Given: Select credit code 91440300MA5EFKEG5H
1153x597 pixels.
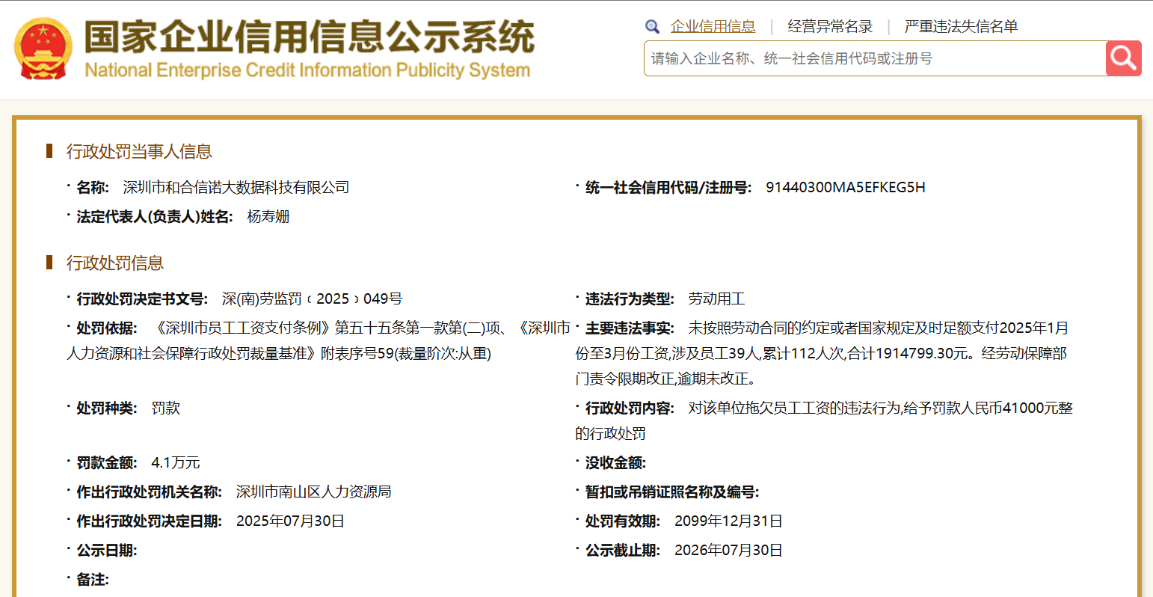Looking at the screenshot, I should tap(846, 187).
